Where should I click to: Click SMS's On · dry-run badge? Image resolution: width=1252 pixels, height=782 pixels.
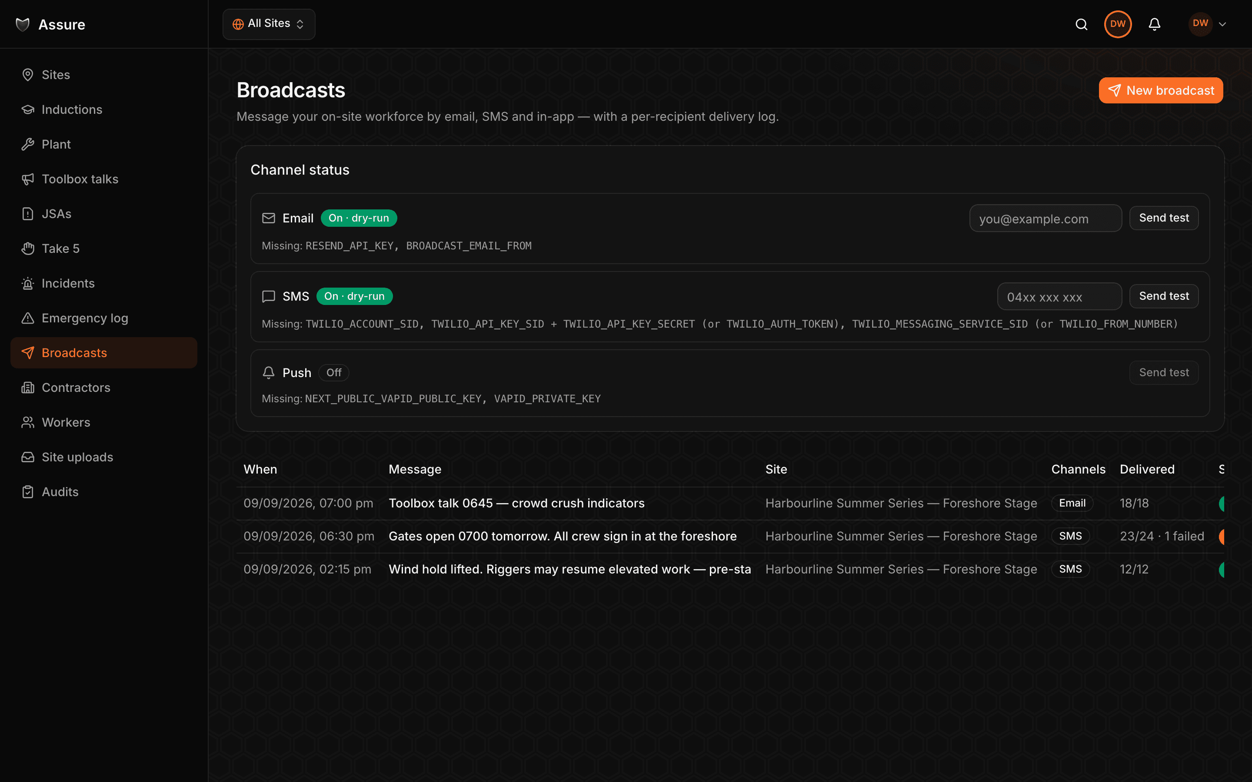click(x=354, y=296)
